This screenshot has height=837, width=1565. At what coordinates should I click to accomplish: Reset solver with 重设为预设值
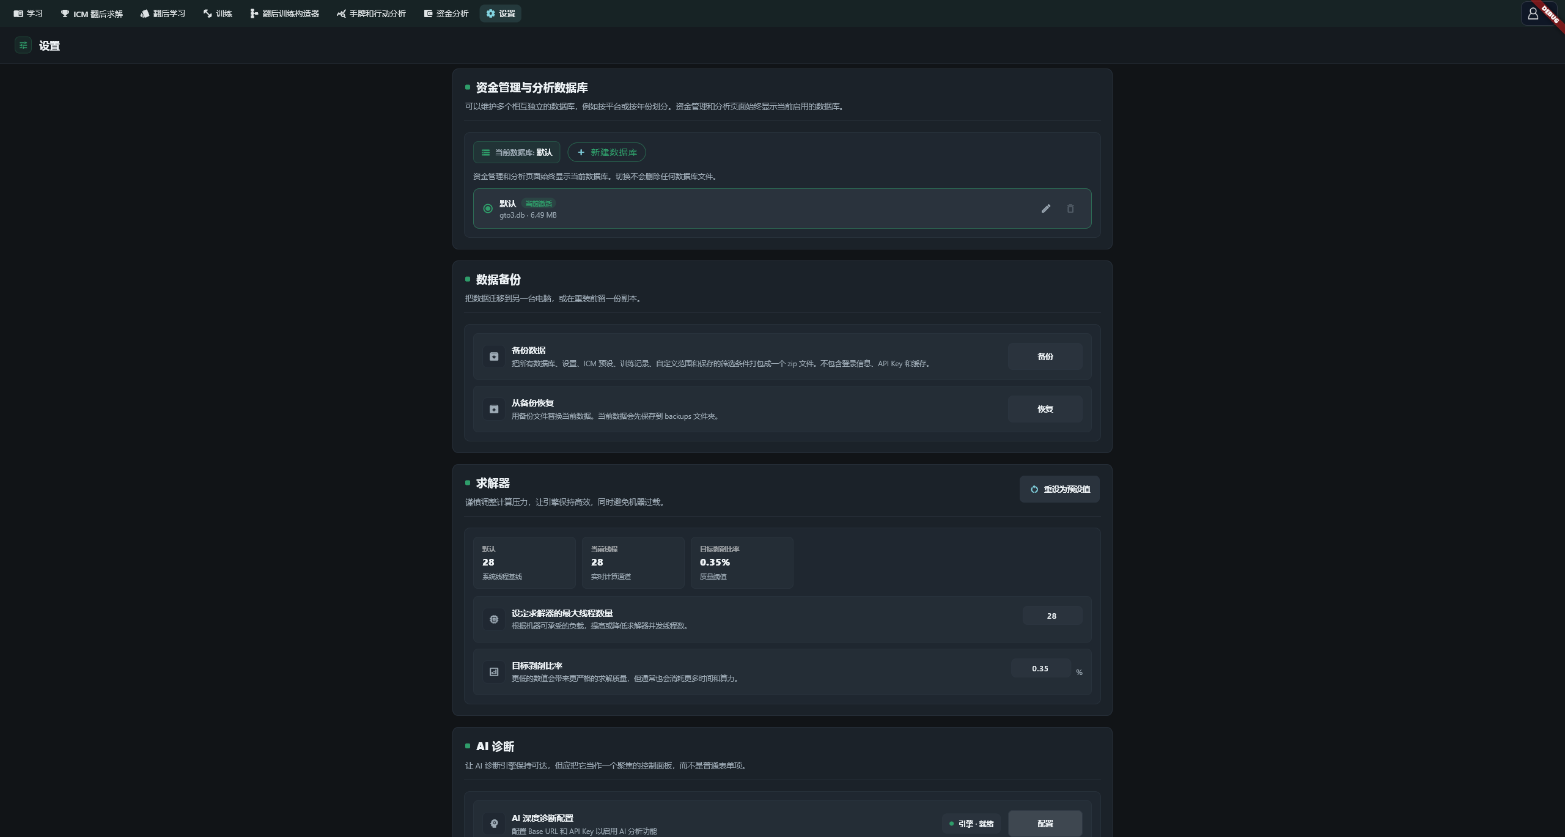point(1059,489)
